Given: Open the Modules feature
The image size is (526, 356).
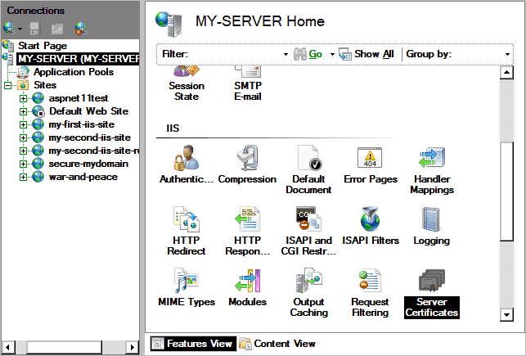Looking at the screenshot, I should [x=247, y=287].
